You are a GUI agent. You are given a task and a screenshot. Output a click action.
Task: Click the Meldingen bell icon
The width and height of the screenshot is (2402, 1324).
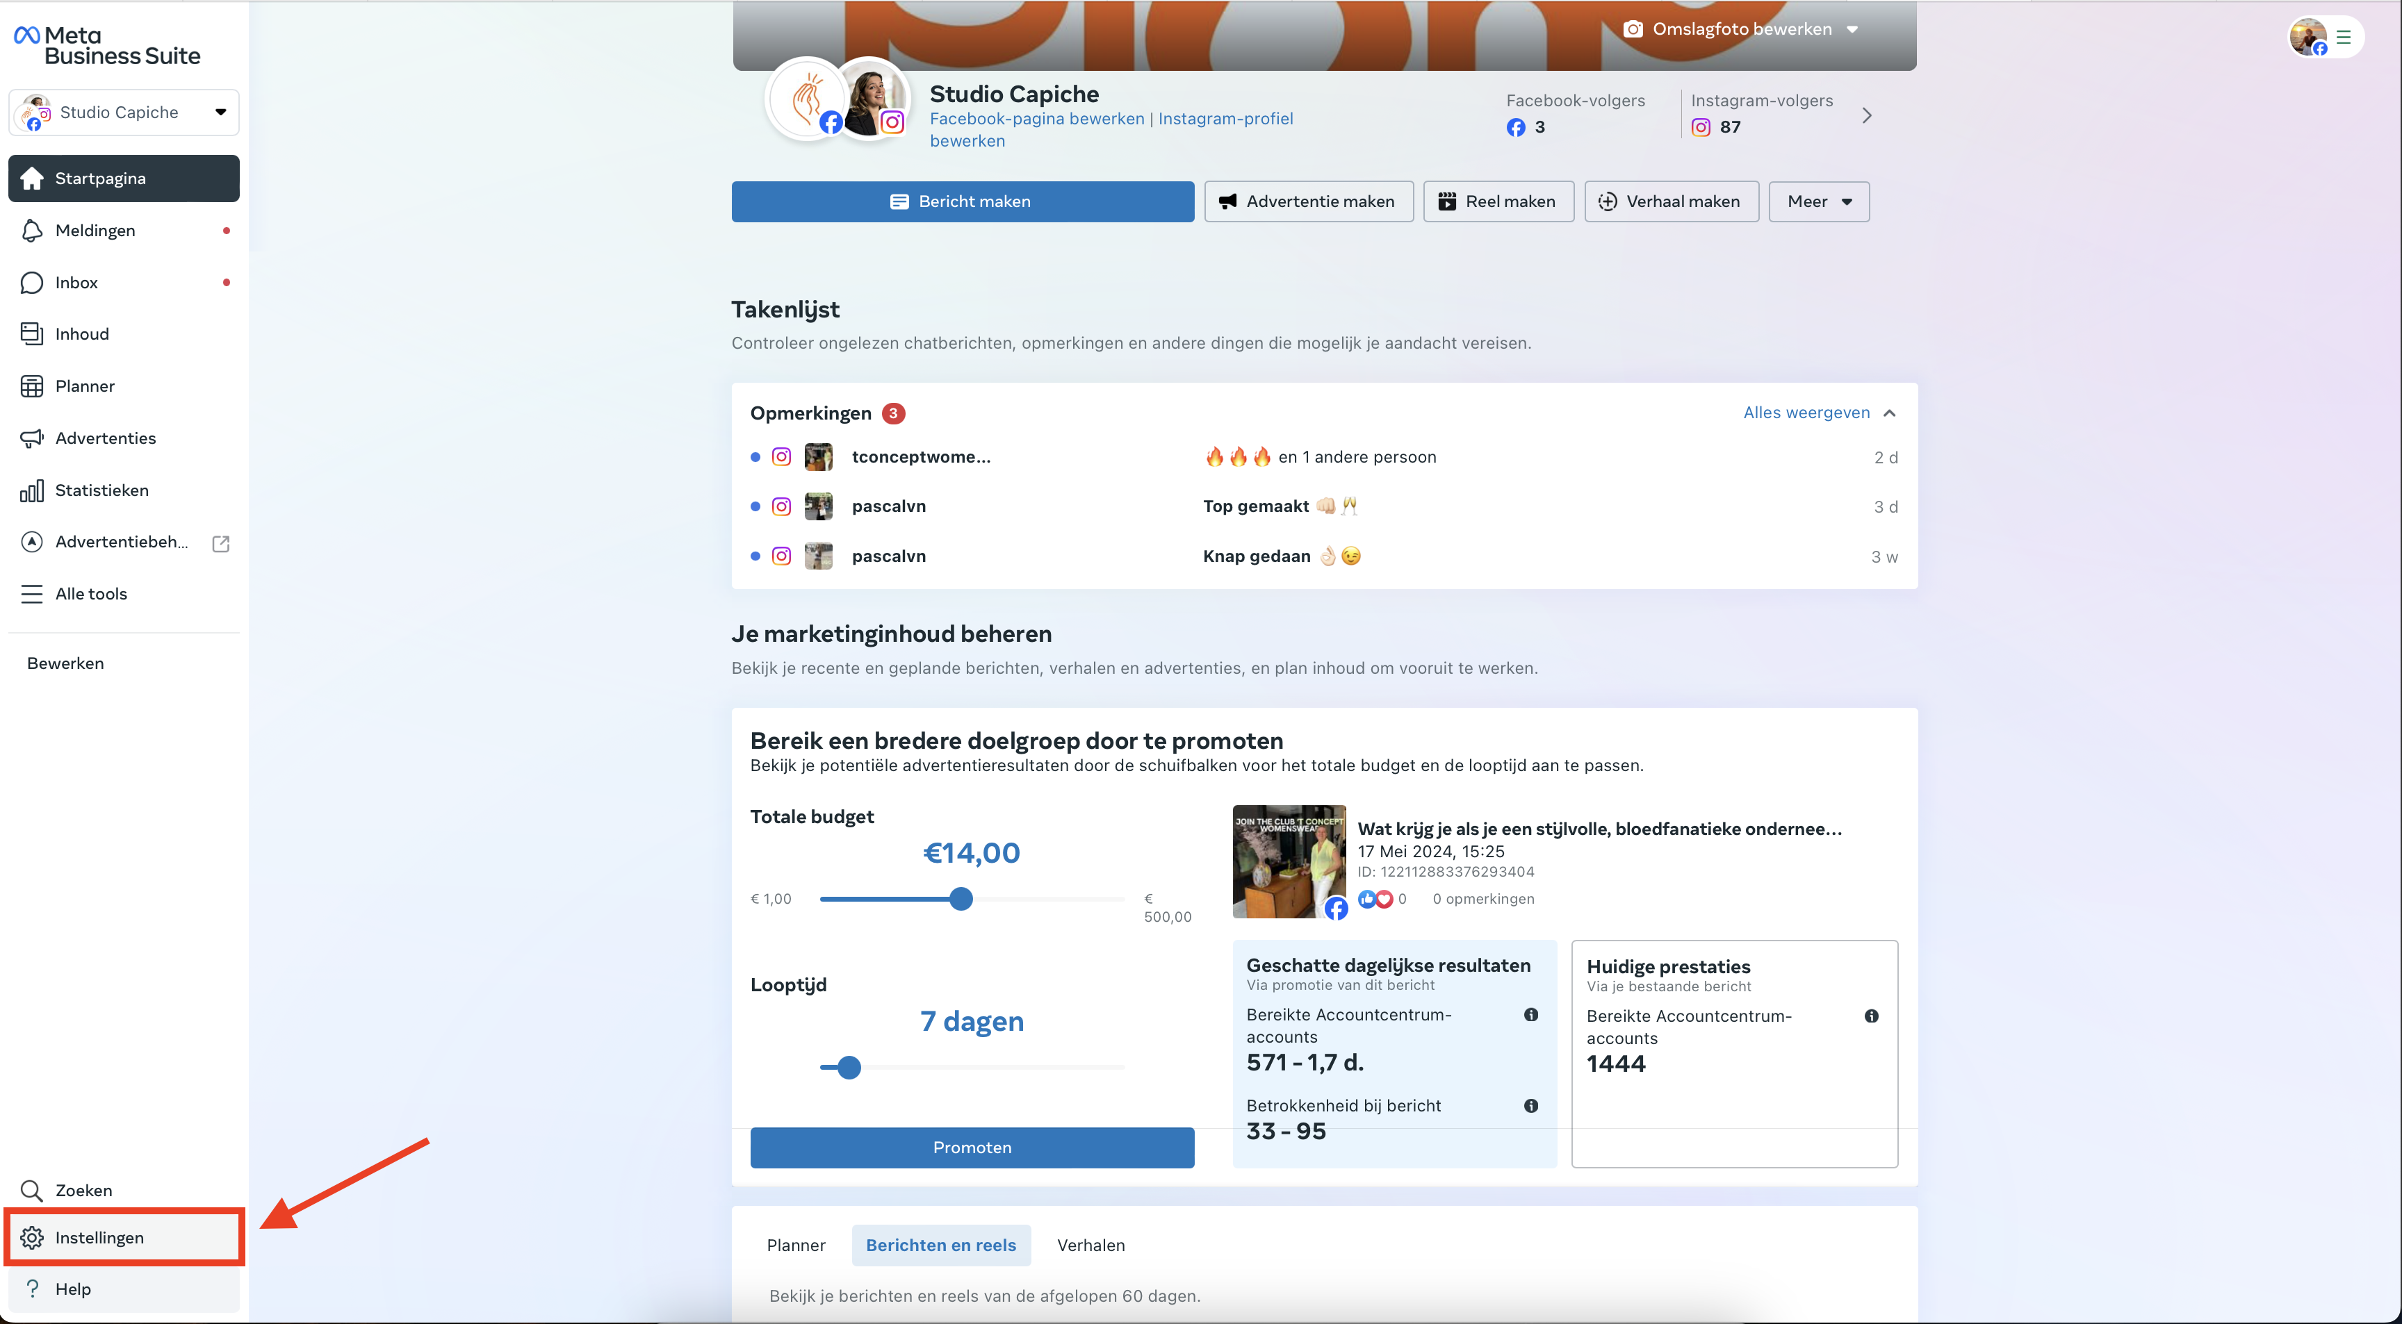(x=33, y=230)
